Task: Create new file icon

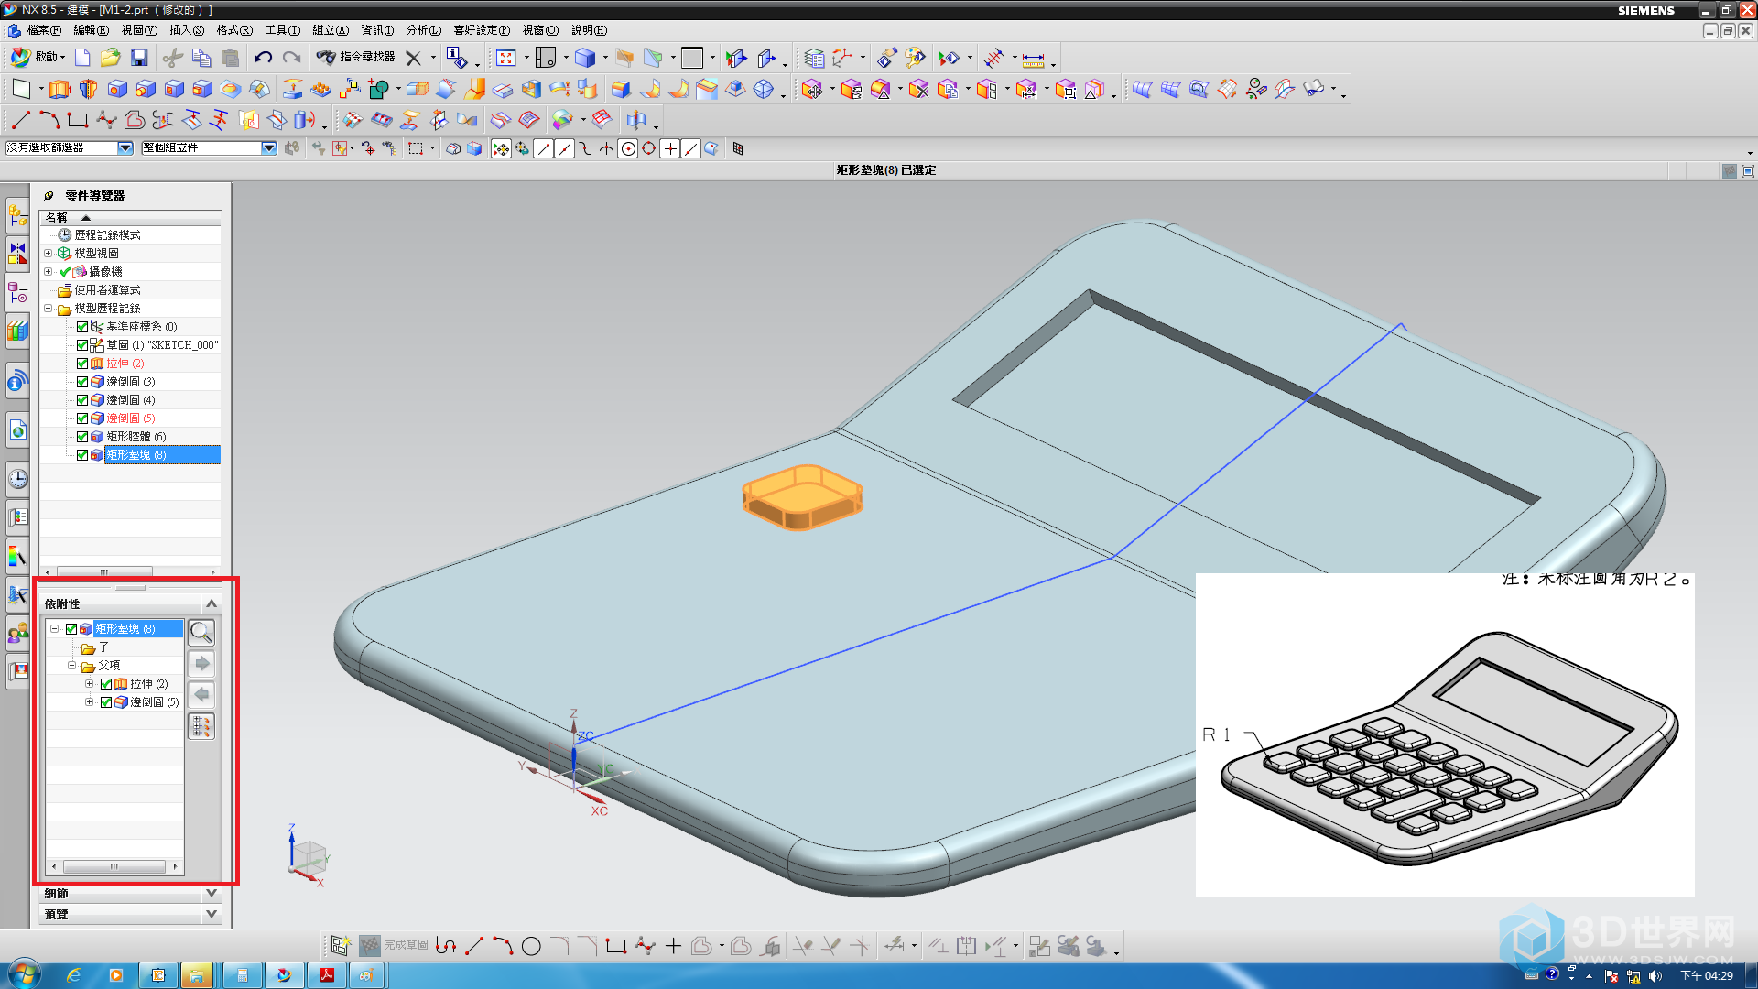Action: pyautogui.click(x=82, y=58)
